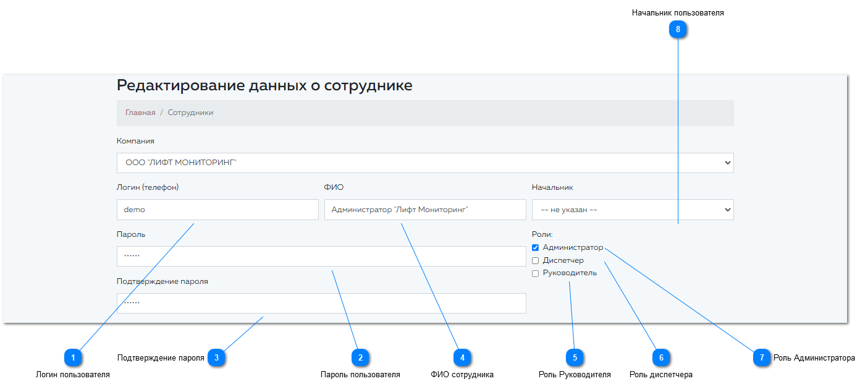Focus the Логин (телефон) input field
The height and width of the screenshot is (389, 865).
pos(217,210)
